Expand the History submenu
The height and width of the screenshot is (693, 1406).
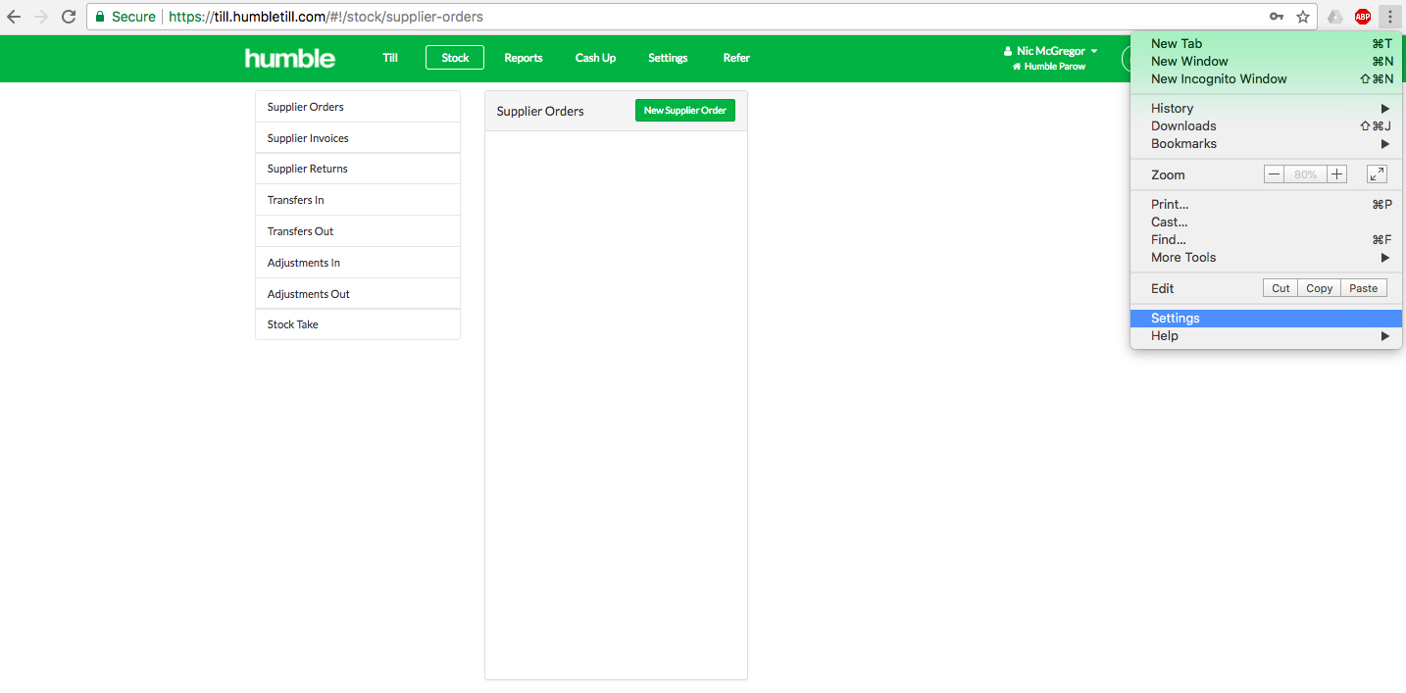point(1266,108)
